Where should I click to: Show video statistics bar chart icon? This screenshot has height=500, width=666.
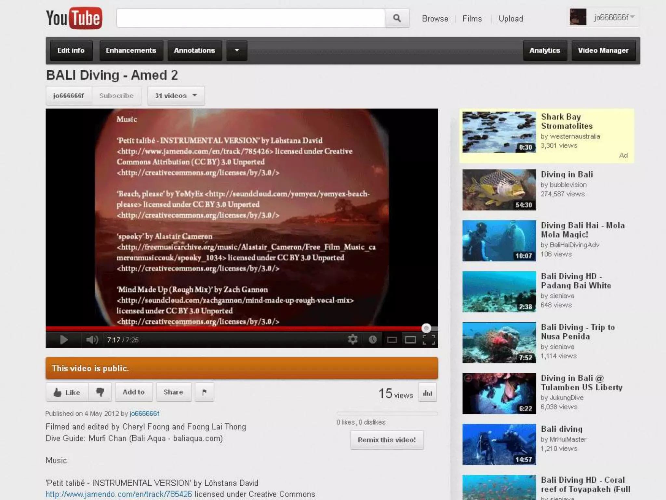(427, 393)
